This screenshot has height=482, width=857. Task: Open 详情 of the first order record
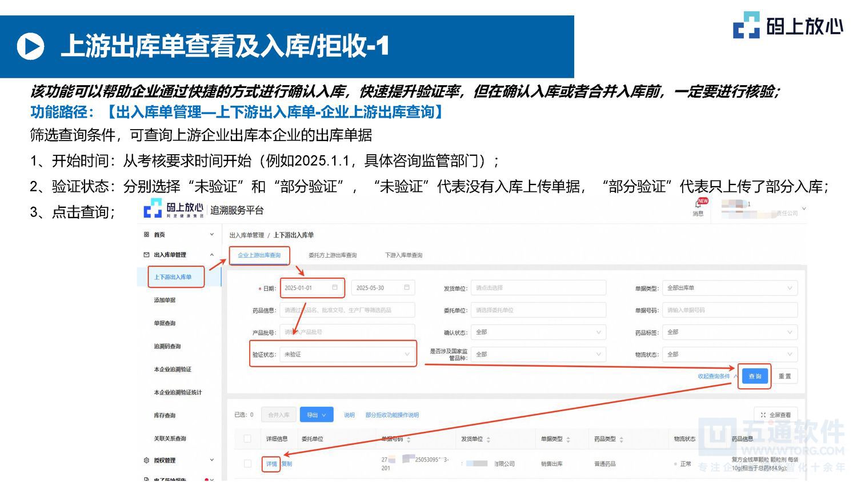point(273,463)
